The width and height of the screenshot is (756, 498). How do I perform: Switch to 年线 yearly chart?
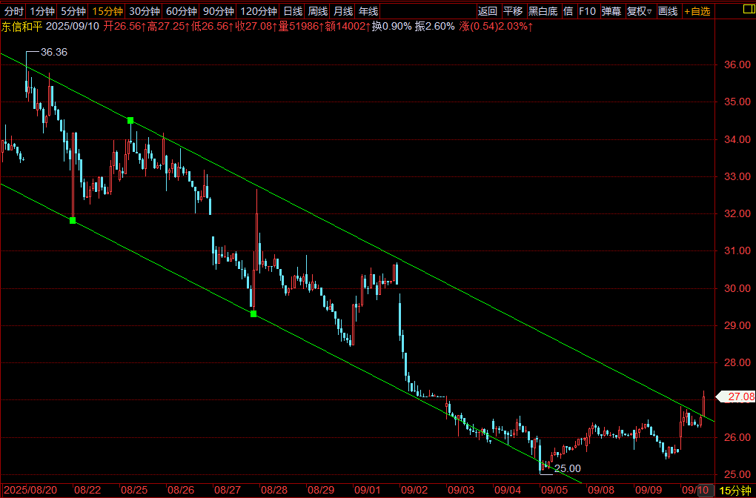click(368, 11)
